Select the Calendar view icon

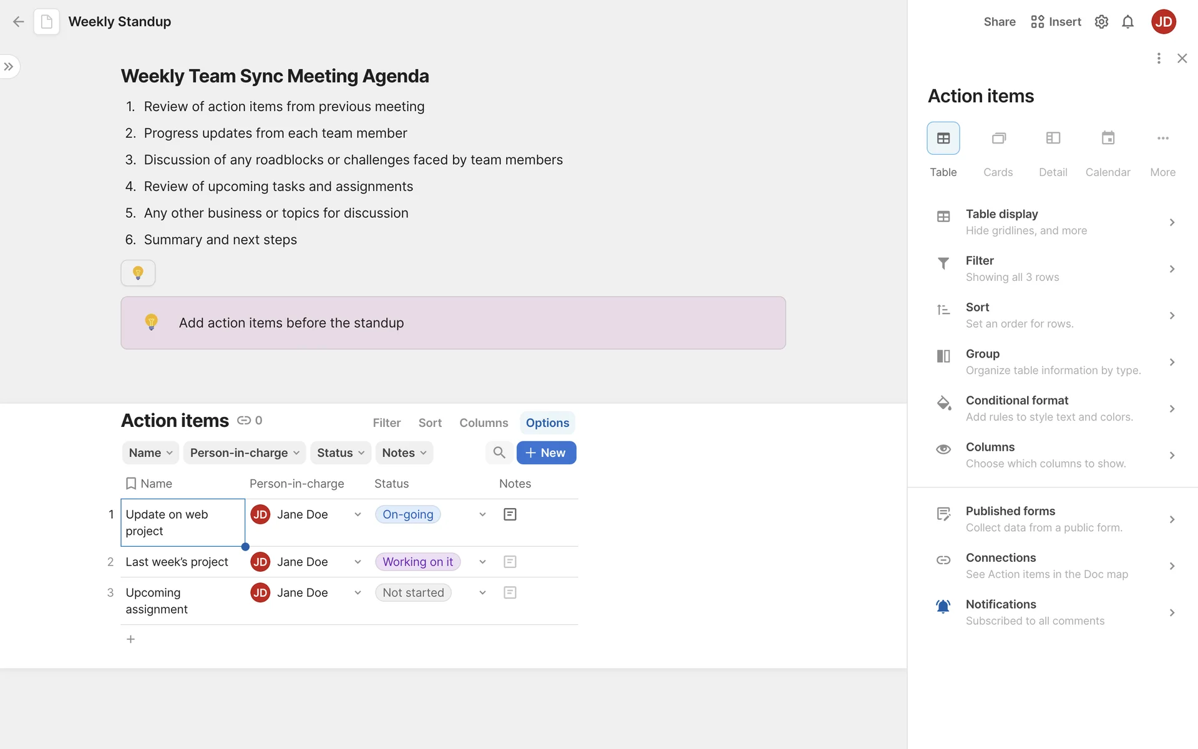click(1108, 139)
